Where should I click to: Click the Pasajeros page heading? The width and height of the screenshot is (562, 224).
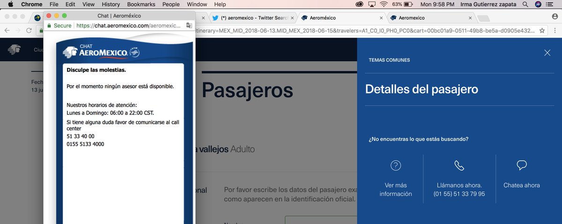(x=247, y=89)
